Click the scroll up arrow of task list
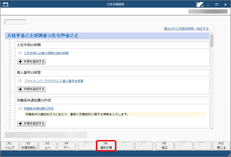Image resolution: width=231 pixels, height=157 pixels. tap(212, 33)
